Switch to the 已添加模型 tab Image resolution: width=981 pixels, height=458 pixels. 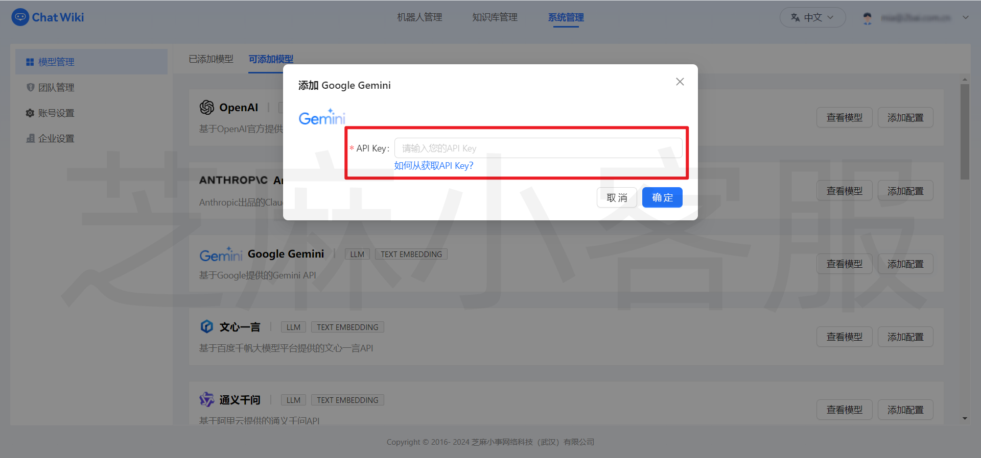coord(211,59)
